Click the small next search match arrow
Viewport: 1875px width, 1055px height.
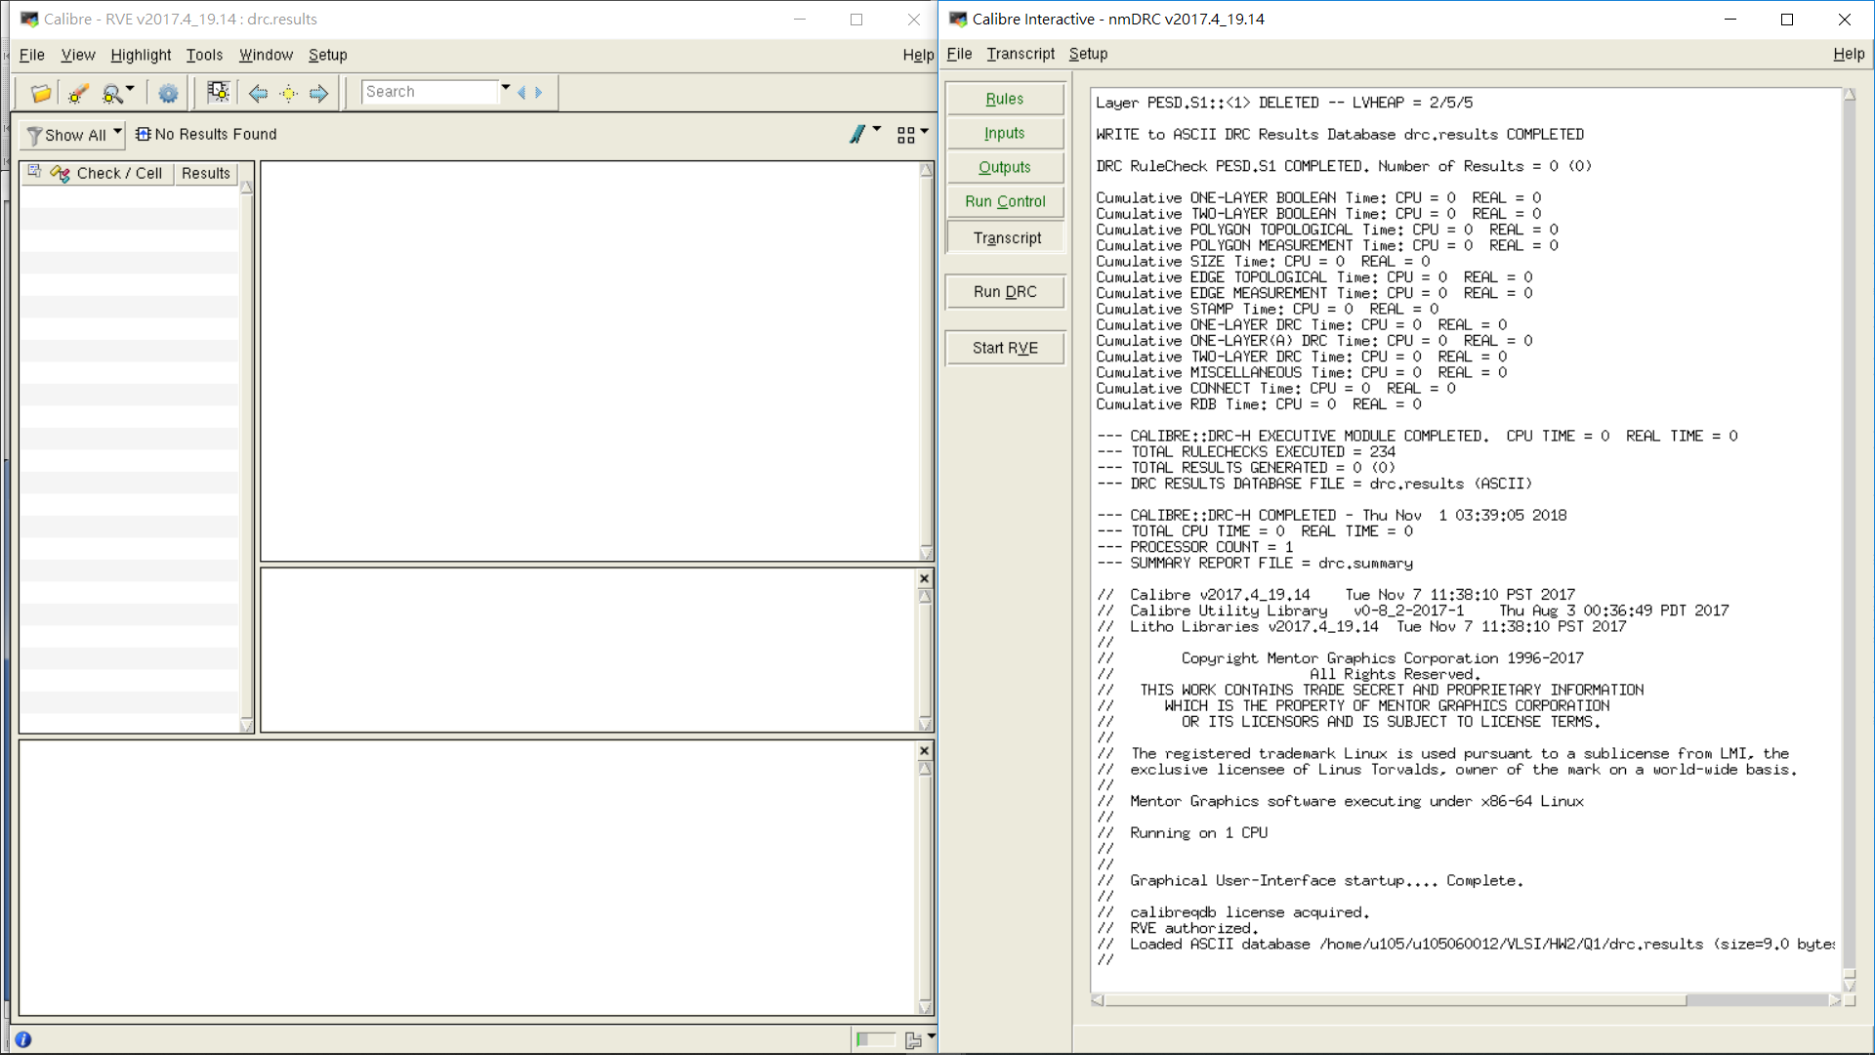(538, 92)
